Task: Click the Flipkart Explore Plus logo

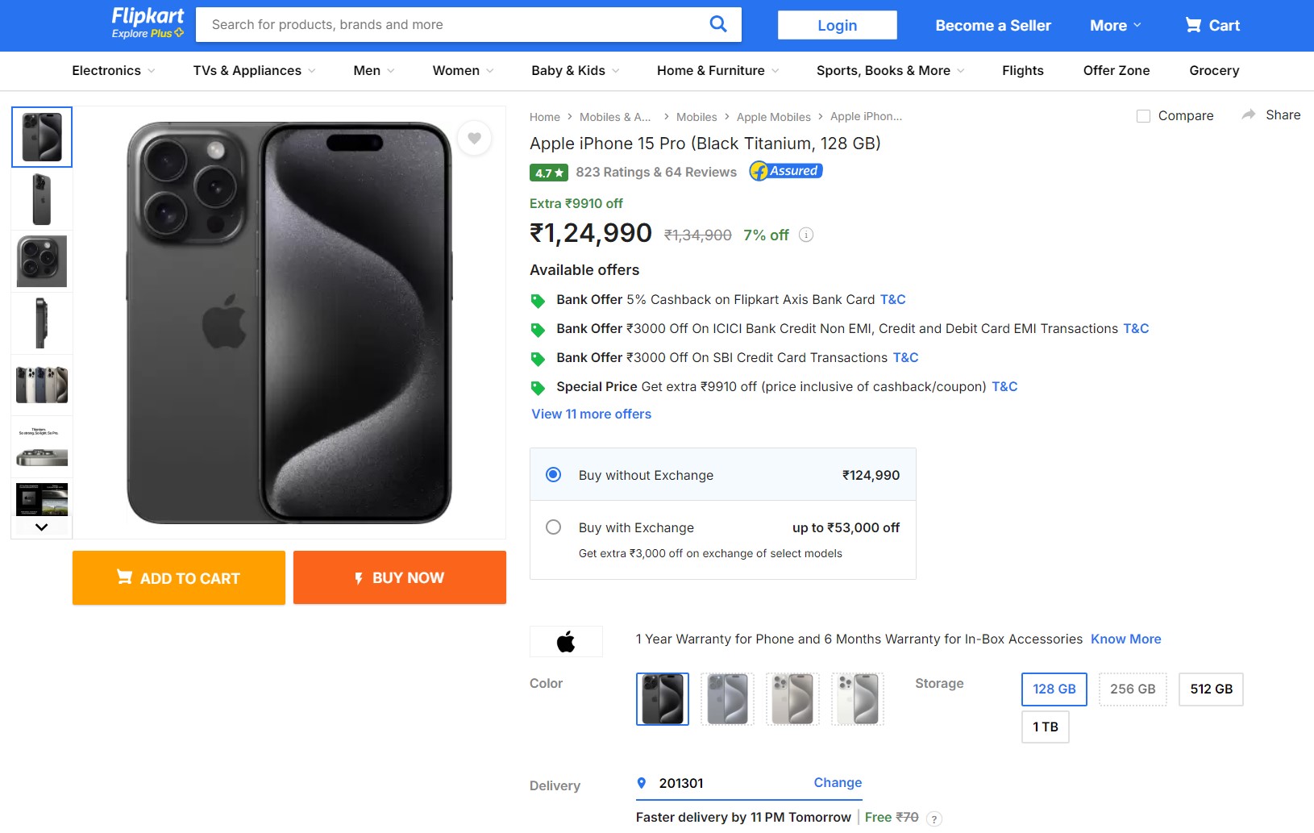Action: tap(148, 23)
